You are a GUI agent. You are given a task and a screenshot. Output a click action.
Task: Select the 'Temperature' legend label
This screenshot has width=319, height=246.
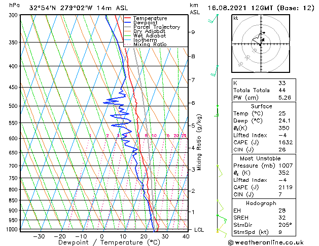tap(150, 18)
